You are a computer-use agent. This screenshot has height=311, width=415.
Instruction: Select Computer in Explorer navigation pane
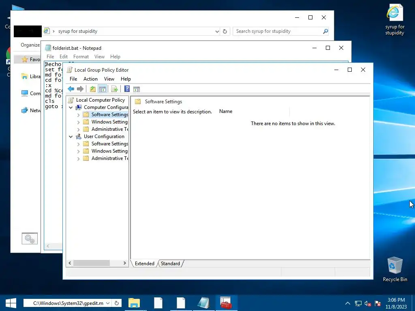click(31, 94)
